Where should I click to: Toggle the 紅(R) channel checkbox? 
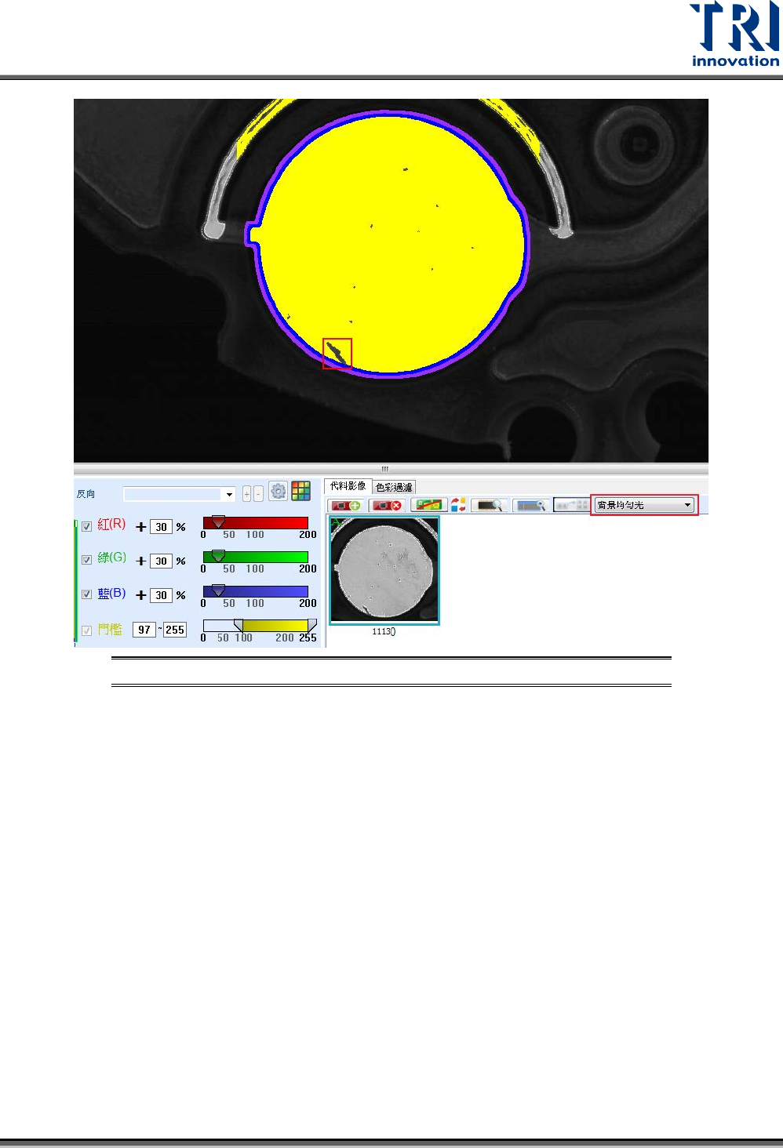click(87, 526)
